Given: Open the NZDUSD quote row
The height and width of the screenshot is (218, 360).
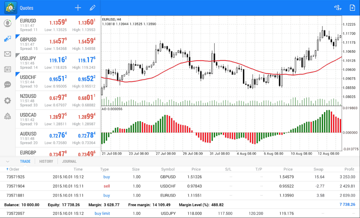Looking at the screenshot, I should click(x=58, y=101).
